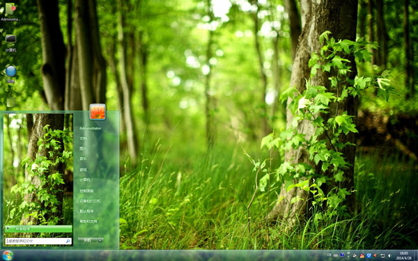This screenshot has height=261, width=418.
Task: Select the recycle bin desktop icon
Action: pyautogui.click(x=10, y=102)
